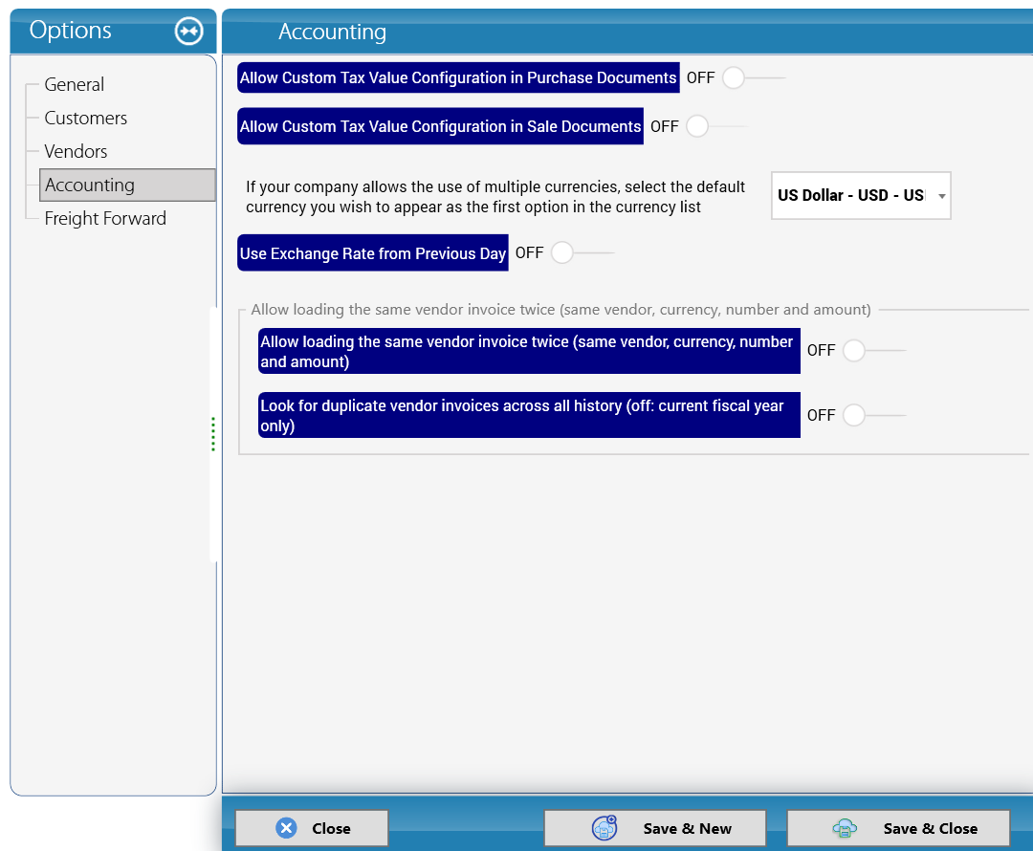
Task: Click the Options panel title
Action: [71, 31]
